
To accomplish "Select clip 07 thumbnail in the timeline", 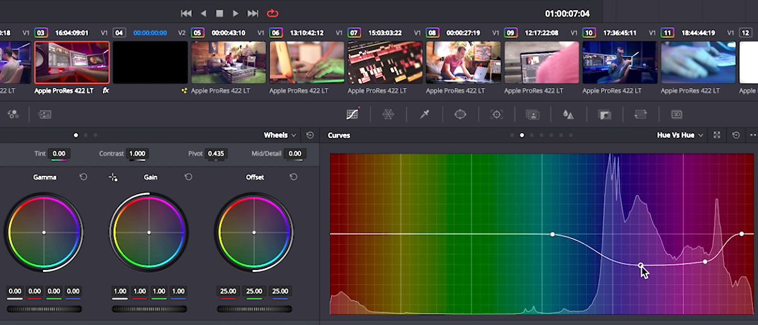I will [x=385, y=63].
